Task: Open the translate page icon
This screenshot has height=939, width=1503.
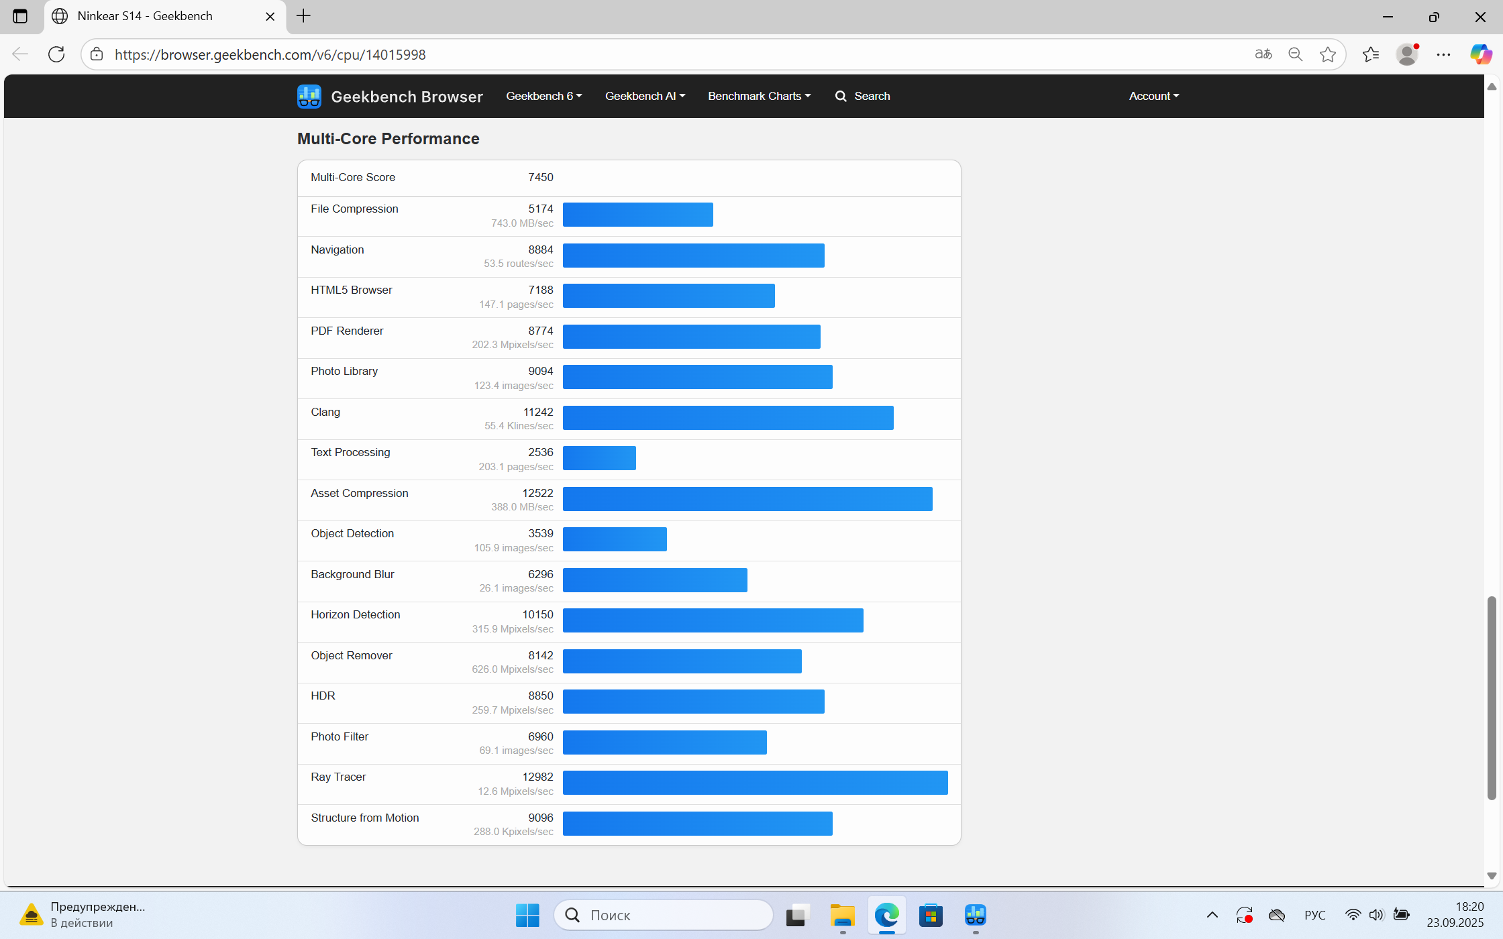Action: tap(1263, 54)
